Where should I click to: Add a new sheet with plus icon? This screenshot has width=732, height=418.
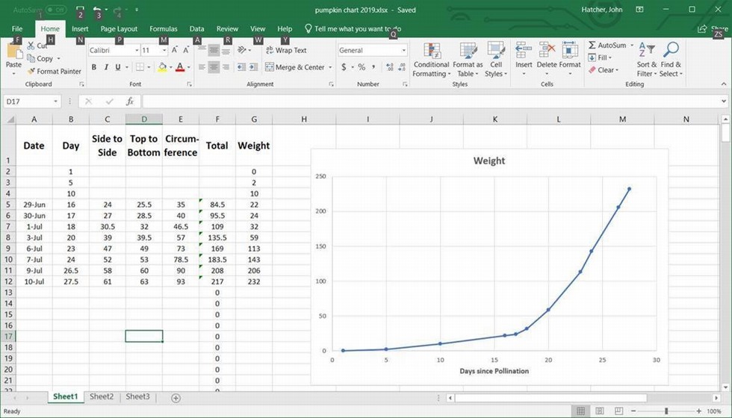coord(176,398)
